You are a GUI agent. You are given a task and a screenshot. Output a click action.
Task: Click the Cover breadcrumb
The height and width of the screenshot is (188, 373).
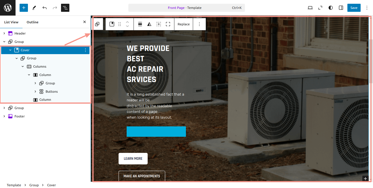click(52, 185)
